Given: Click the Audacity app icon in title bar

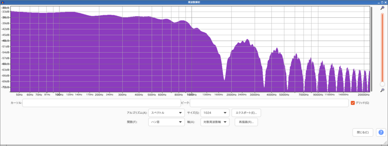Looking at the screenshot, I should pyautogui.click(x=2, y=2).
